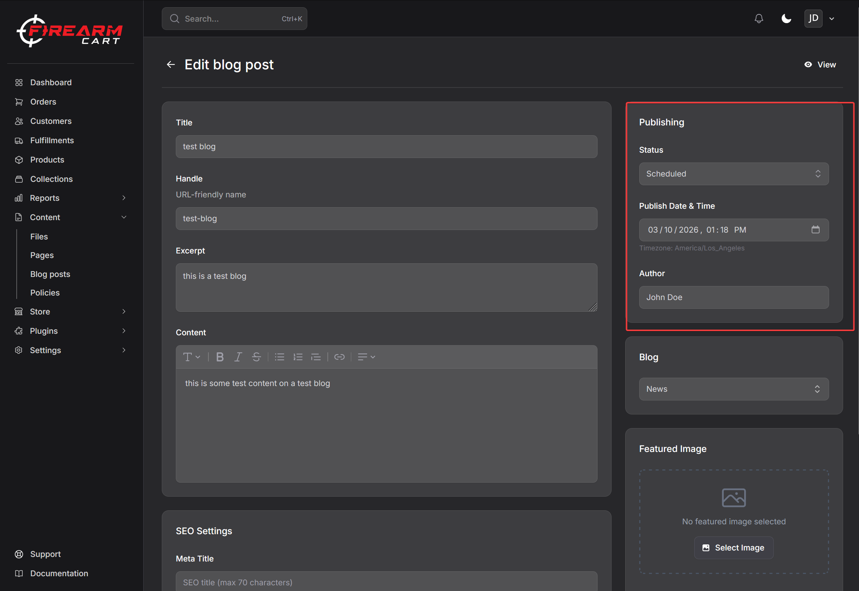Insert a link in content
The image size is (859, 591).
pos(340,357)
